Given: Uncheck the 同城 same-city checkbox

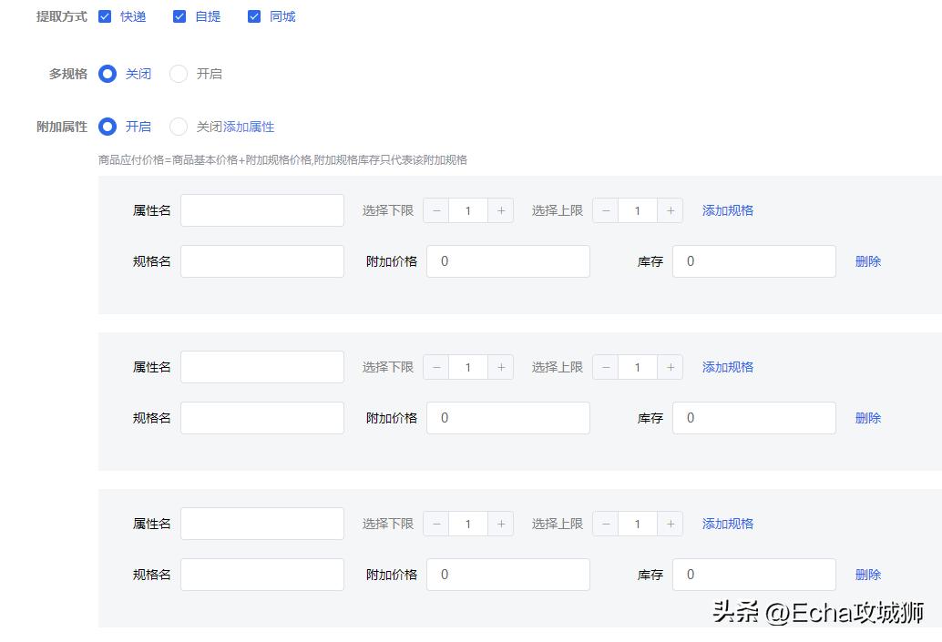Looking at the screenshot, I should tap(254, 15).
